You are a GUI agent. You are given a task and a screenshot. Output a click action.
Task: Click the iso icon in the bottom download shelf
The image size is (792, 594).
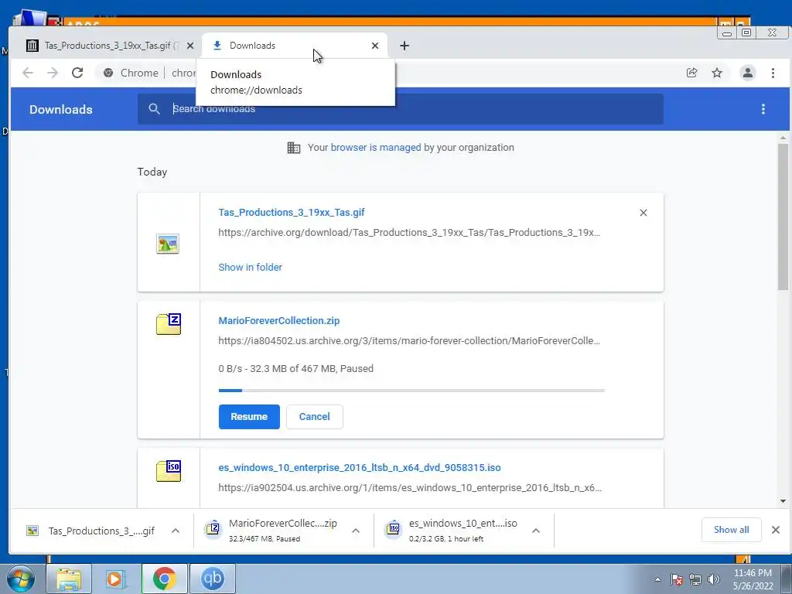coord(394,529)
